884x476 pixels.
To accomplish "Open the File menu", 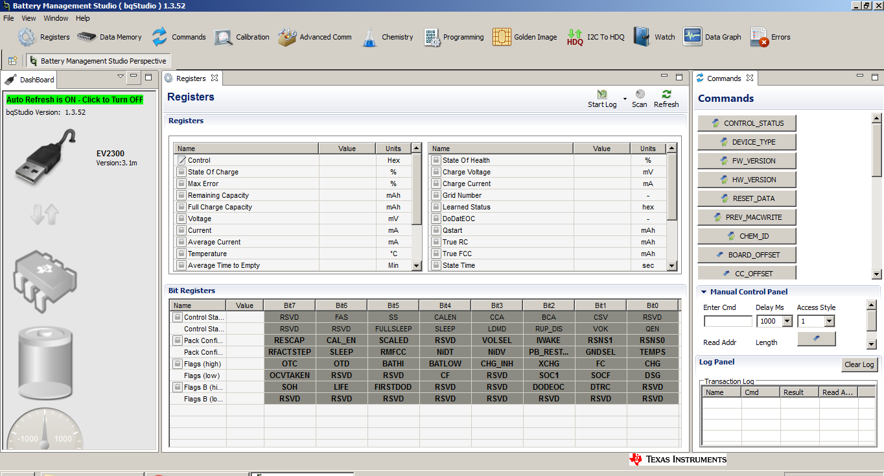I will point(8,18).
